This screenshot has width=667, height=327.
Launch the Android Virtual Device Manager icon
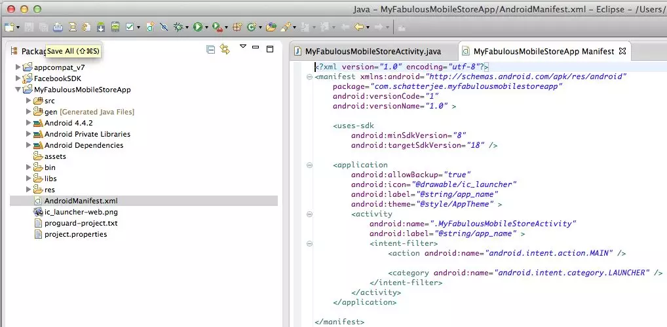coord(115,27)
